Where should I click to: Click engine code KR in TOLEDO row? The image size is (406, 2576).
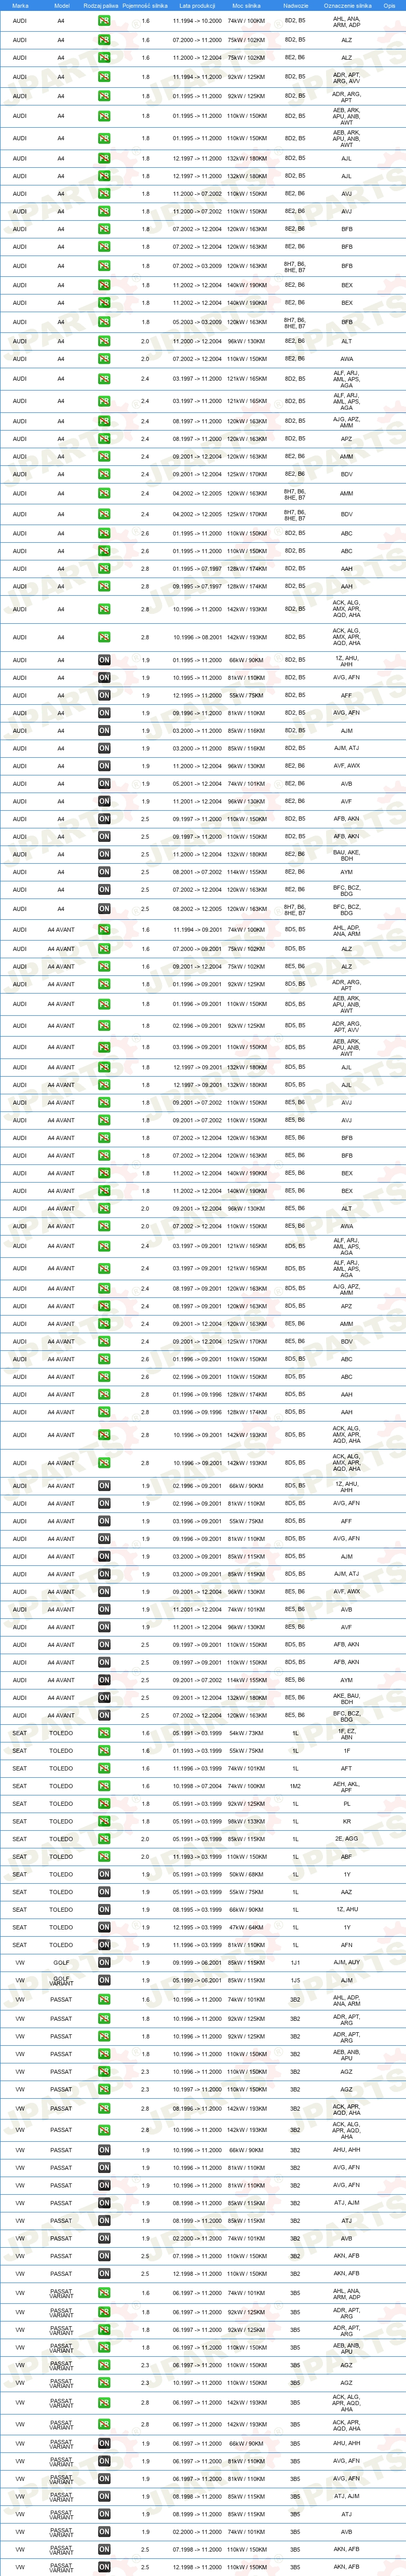[x=347, y=1822]
